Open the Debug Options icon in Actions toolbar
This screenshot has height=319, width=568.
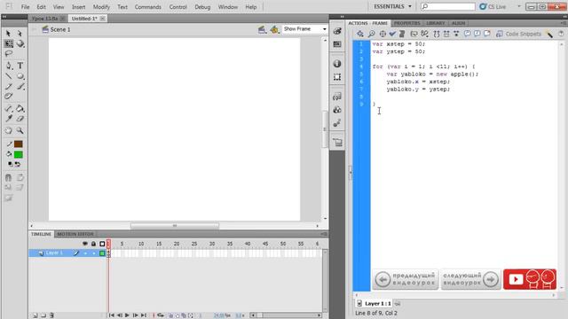coord(424,34)
